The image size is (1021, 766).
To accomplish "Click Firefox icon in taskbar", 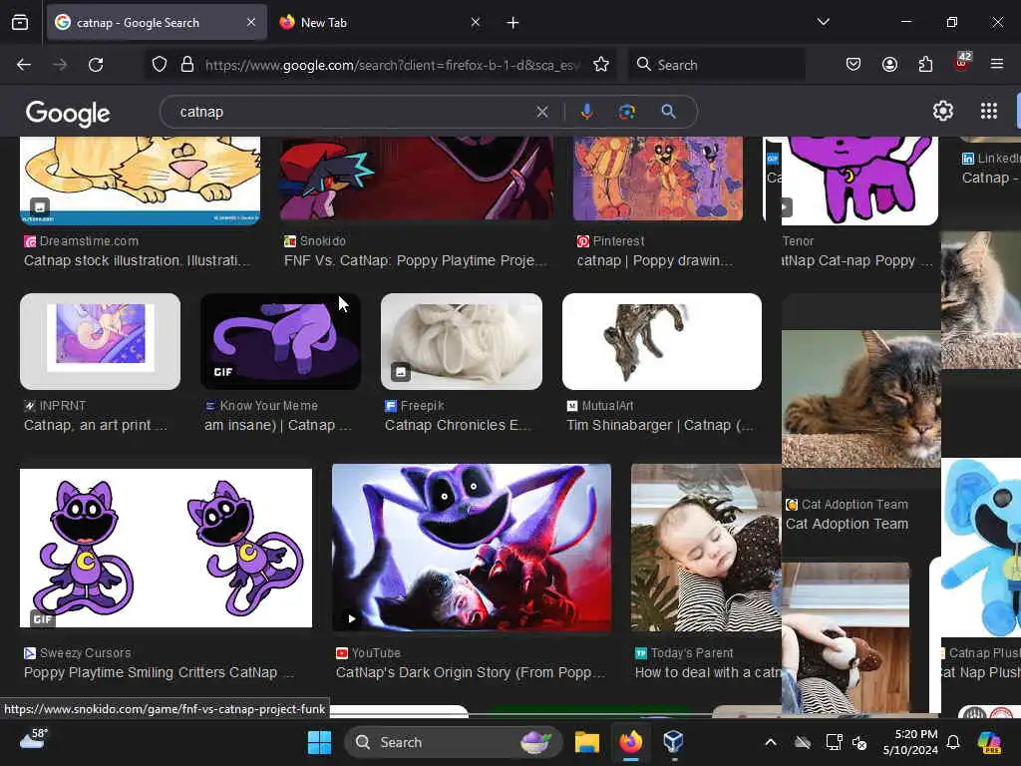I will tap(630, 742).
